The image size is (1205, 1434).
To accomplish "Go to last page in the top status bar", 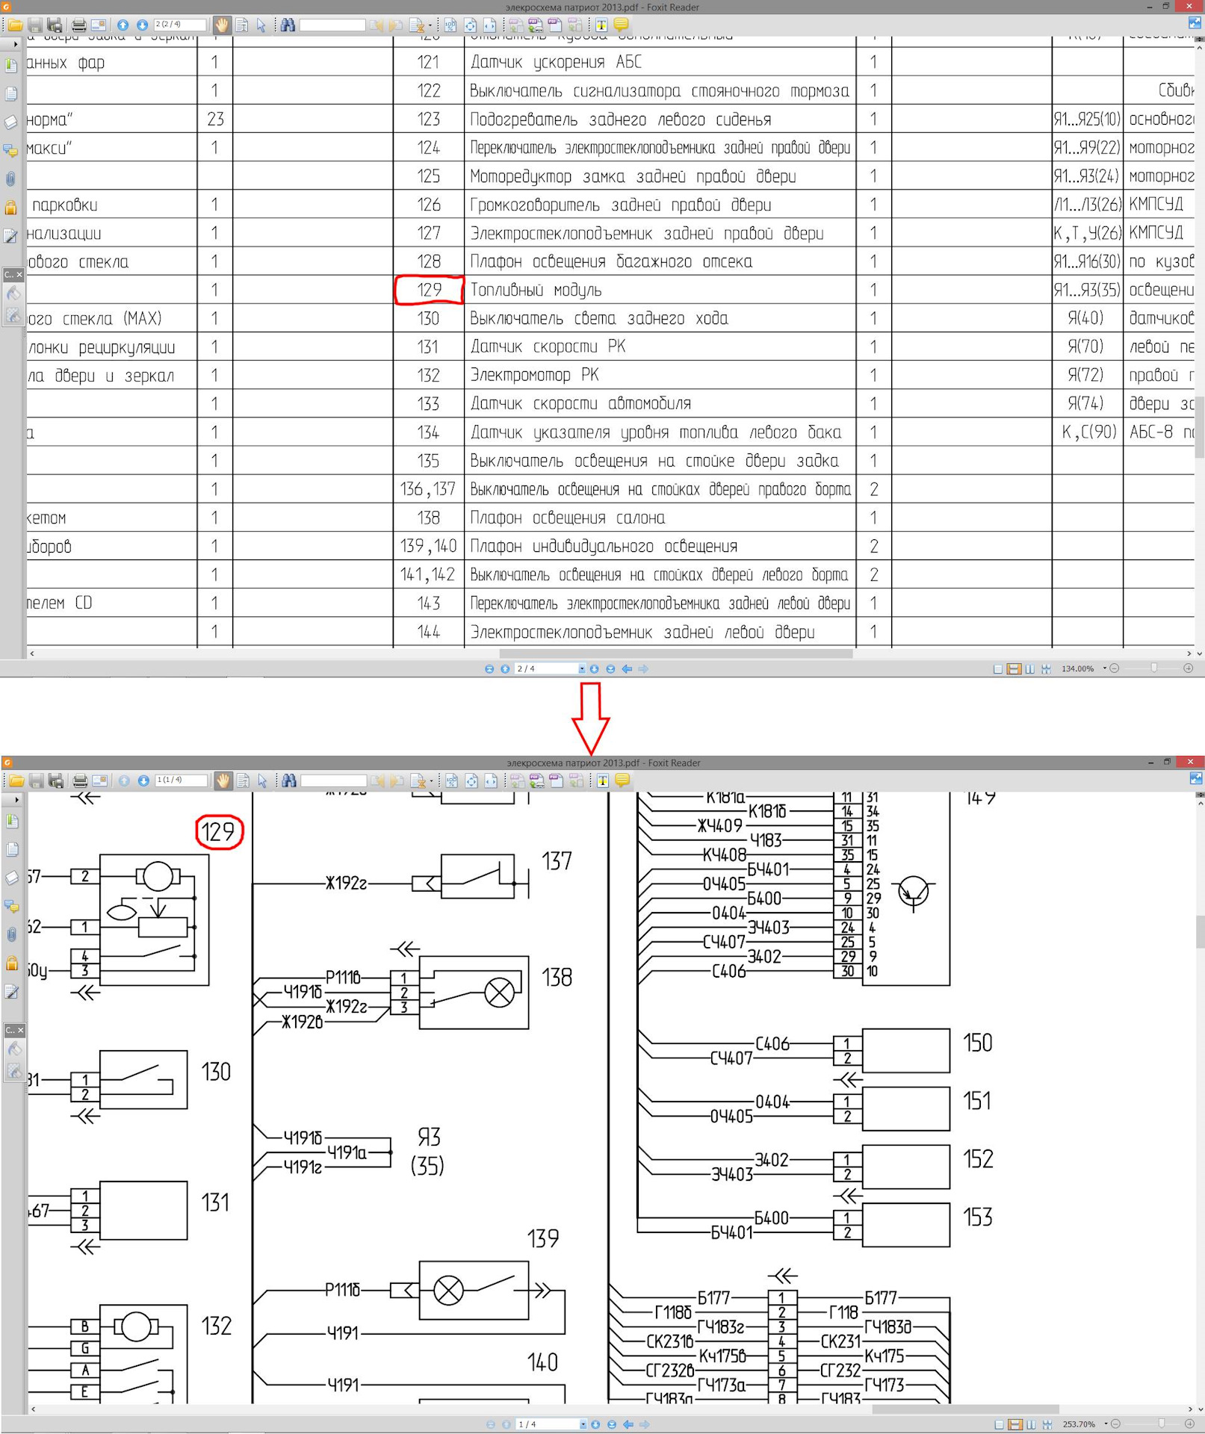I will tap(610, 669).
